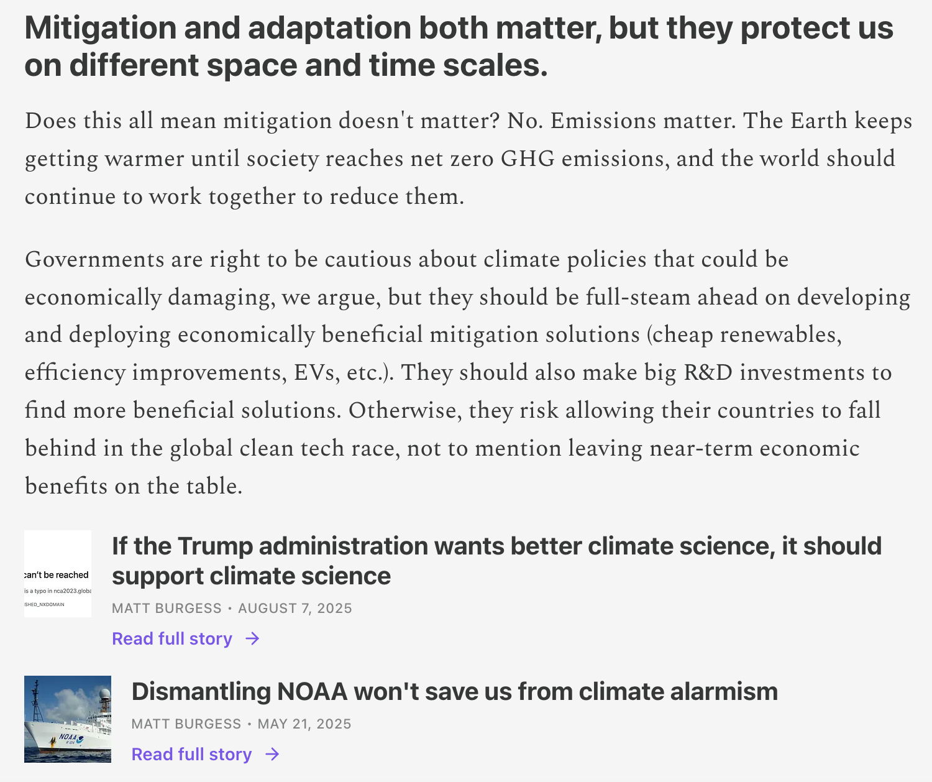The image size is (932, 782).
Task: Click author Matt Burgess on the May article
Action: tap(186, 724)
